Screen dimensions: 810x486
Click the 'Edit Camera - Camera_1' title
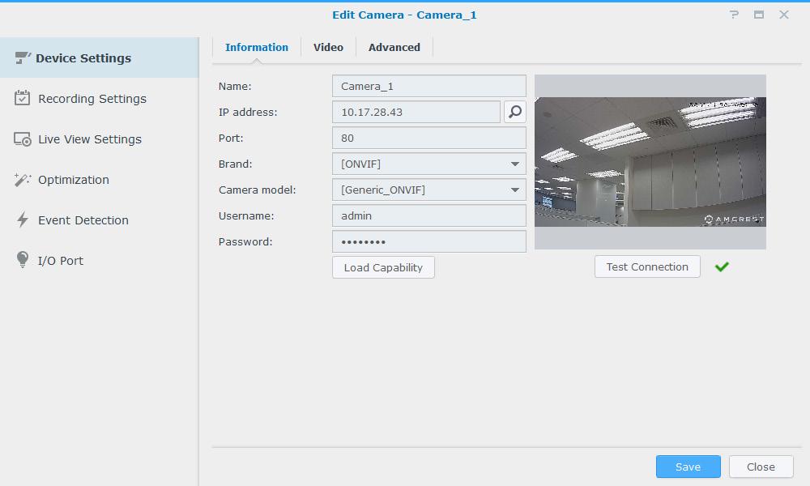404,15
